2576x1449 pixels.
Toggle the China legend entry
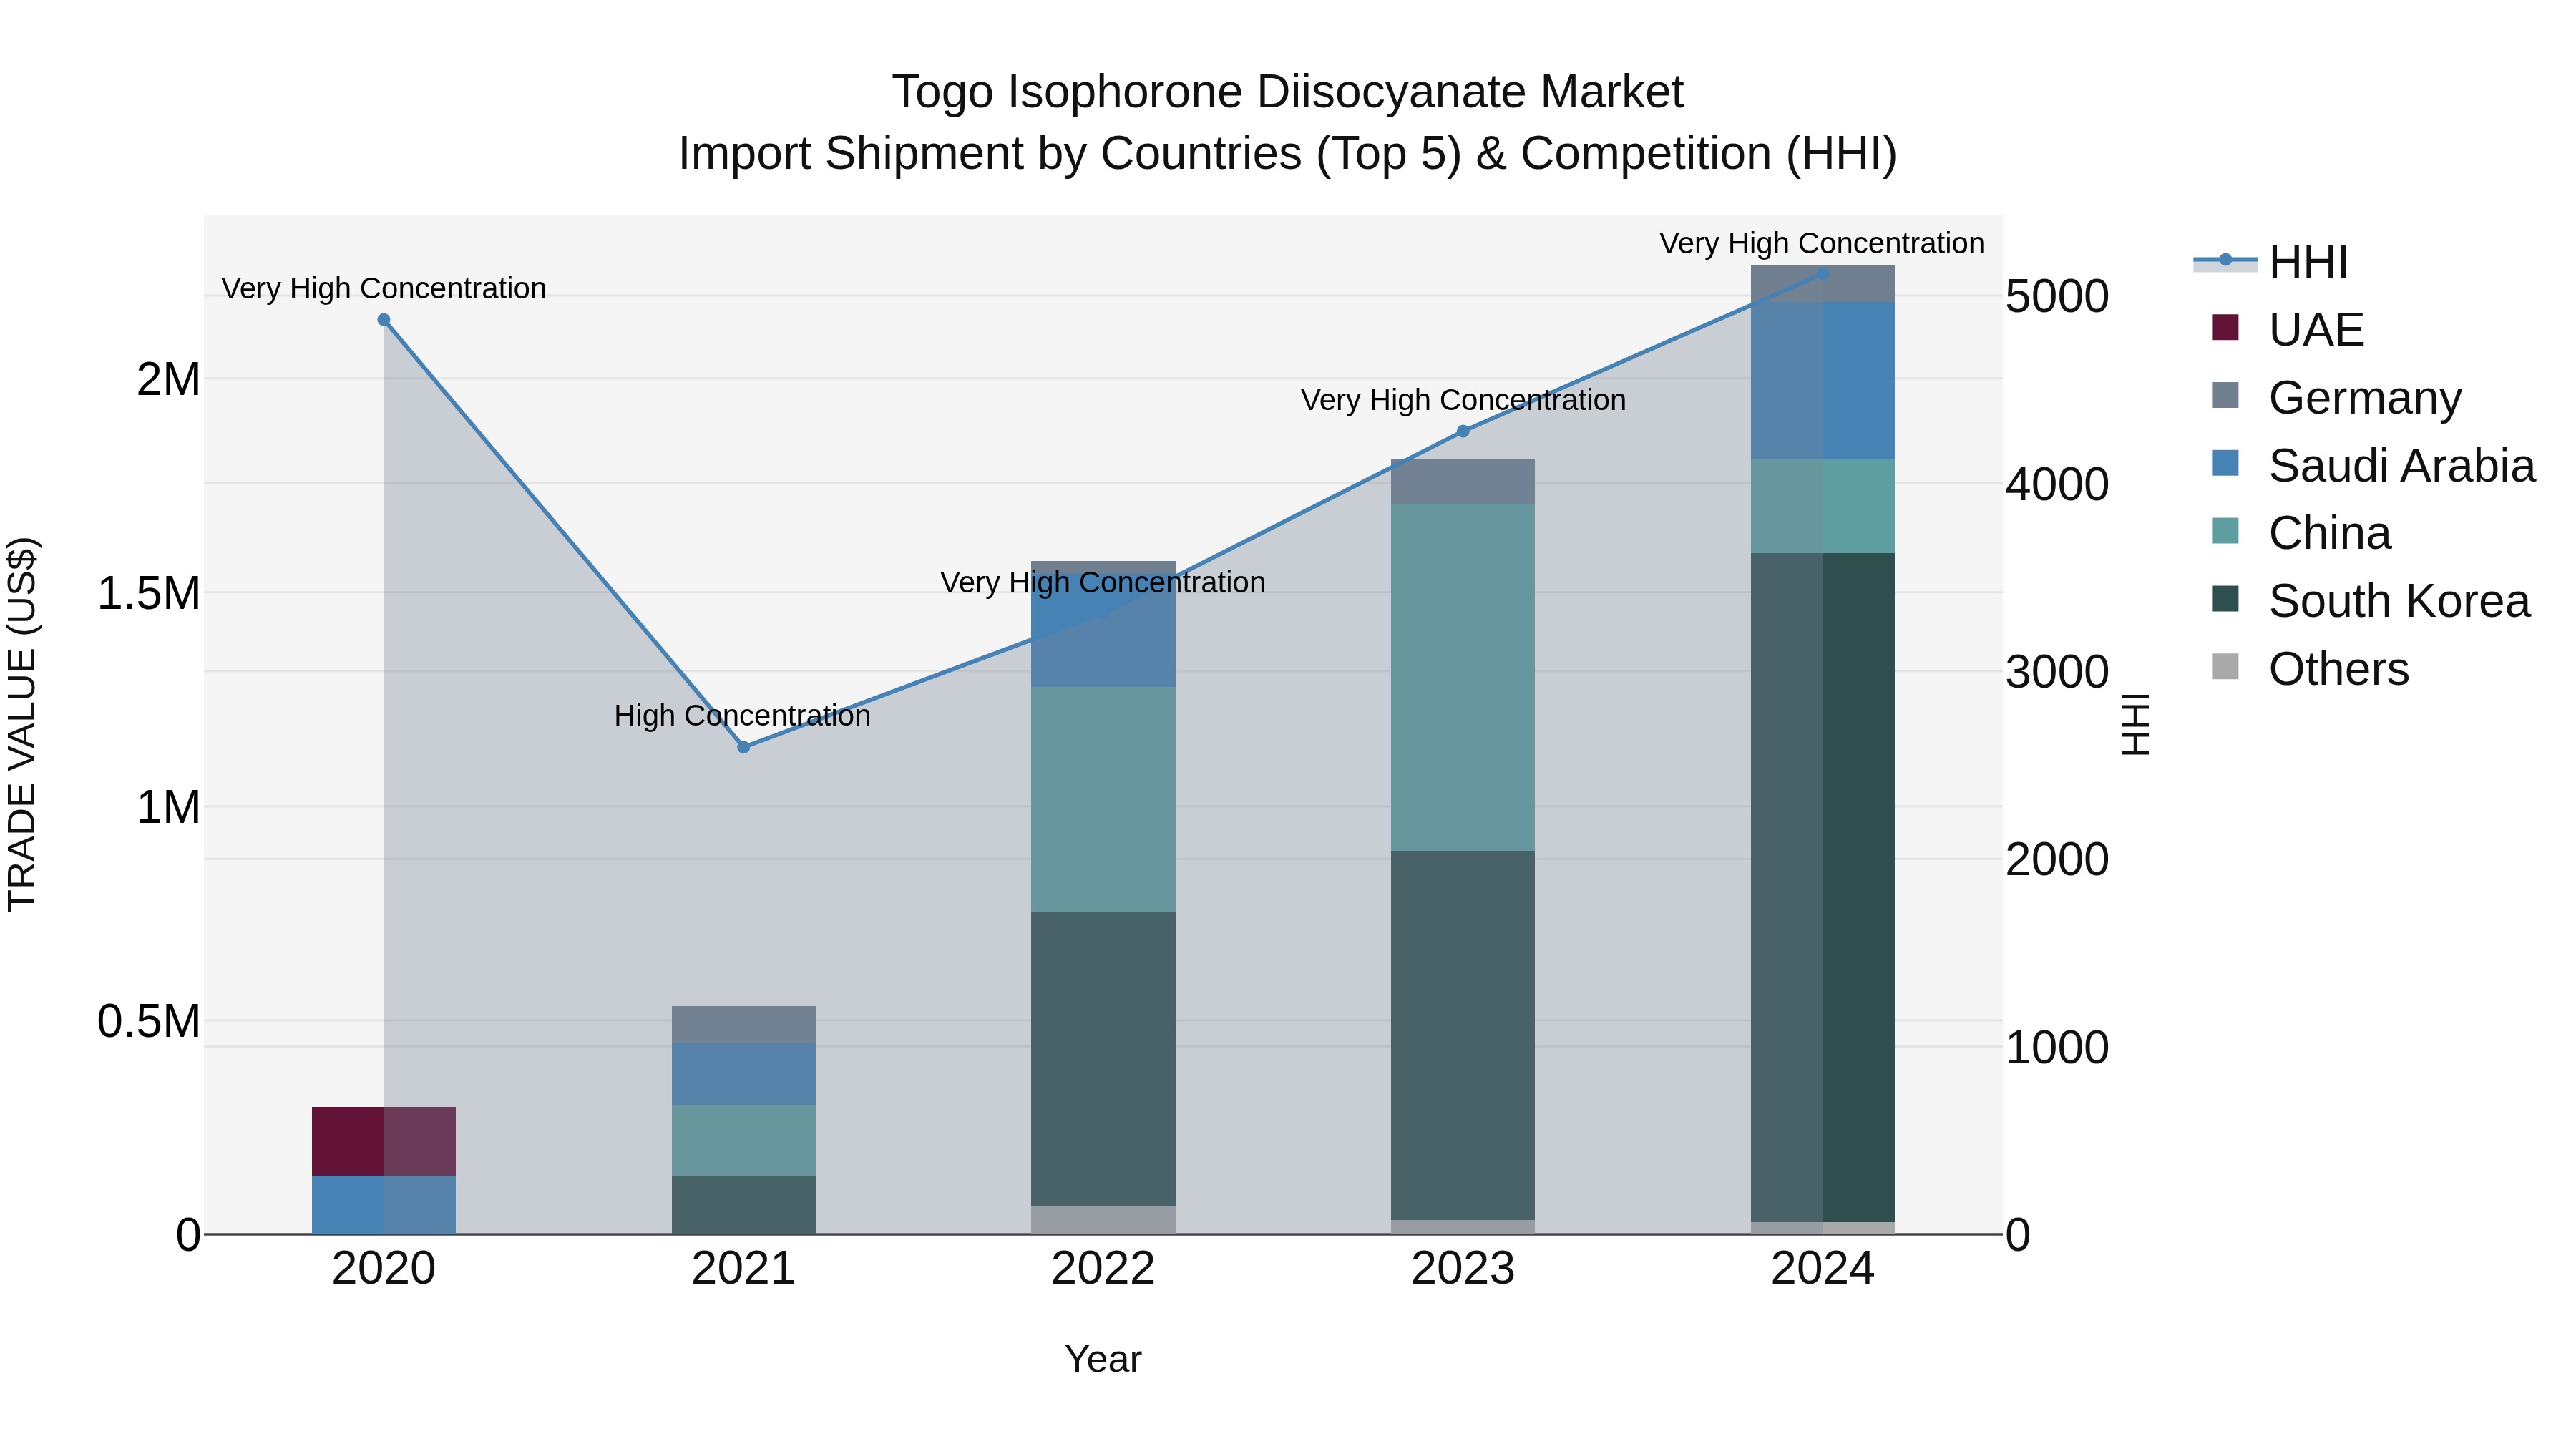click(2301, 533)
